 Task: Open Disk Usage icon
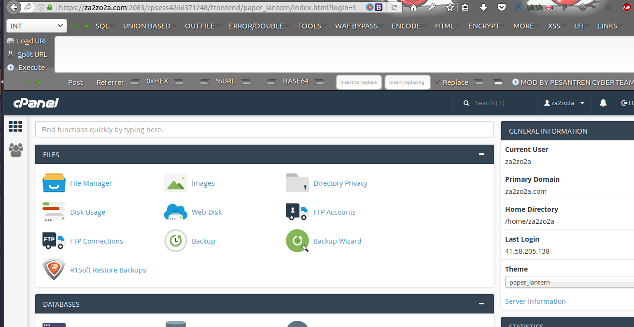pyautogui.click(x=54, y=212)
